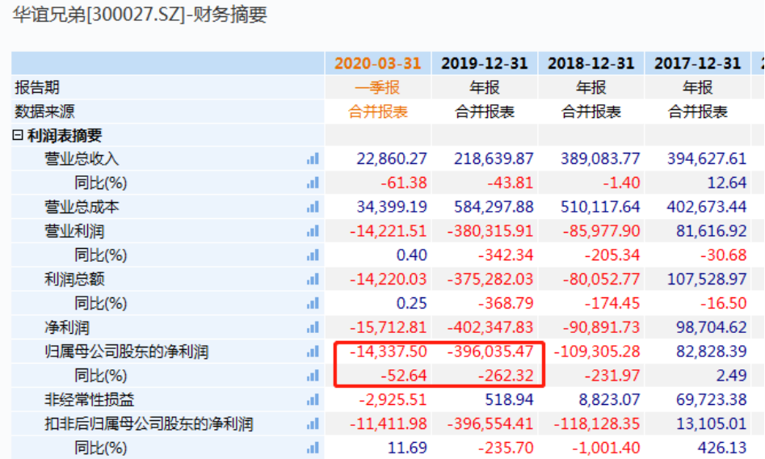Click the value -61.38
Image resolution: width=765 pixels, height=459 pixels.
point(403,183)
